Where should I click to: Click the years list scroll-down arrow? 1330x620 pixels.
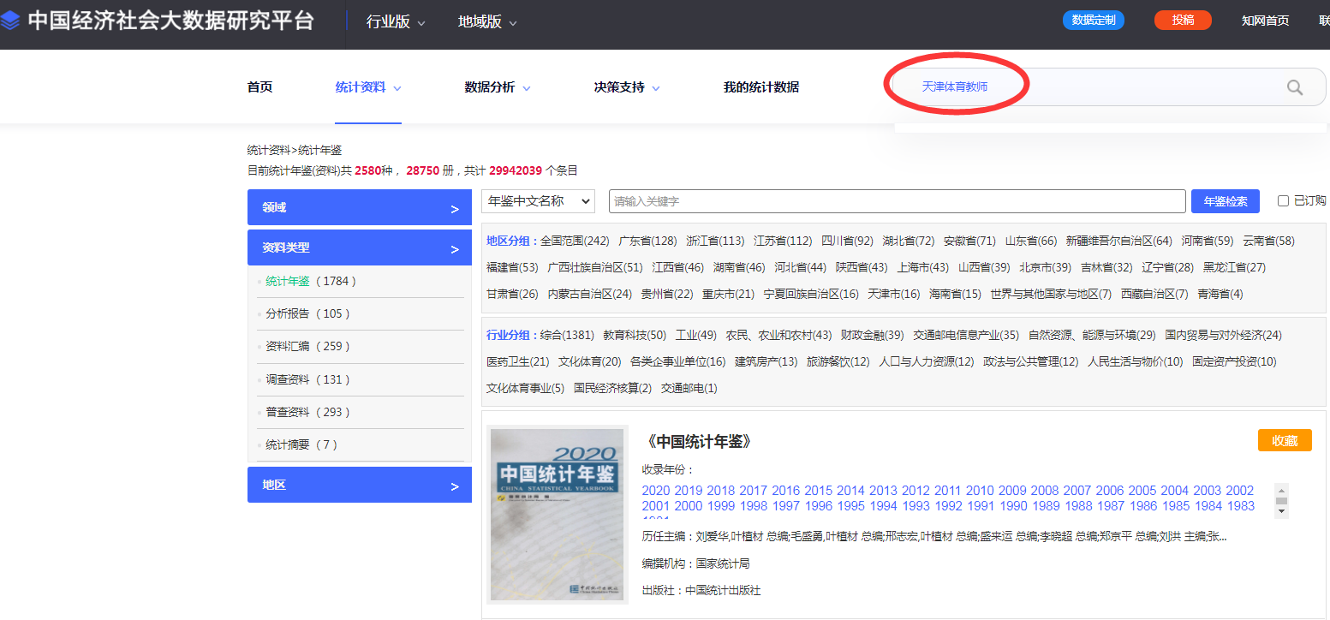(1282, 511)
